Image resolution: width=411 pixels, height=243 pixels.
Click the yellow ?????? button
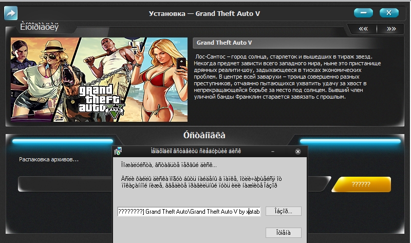coord(361,184)
